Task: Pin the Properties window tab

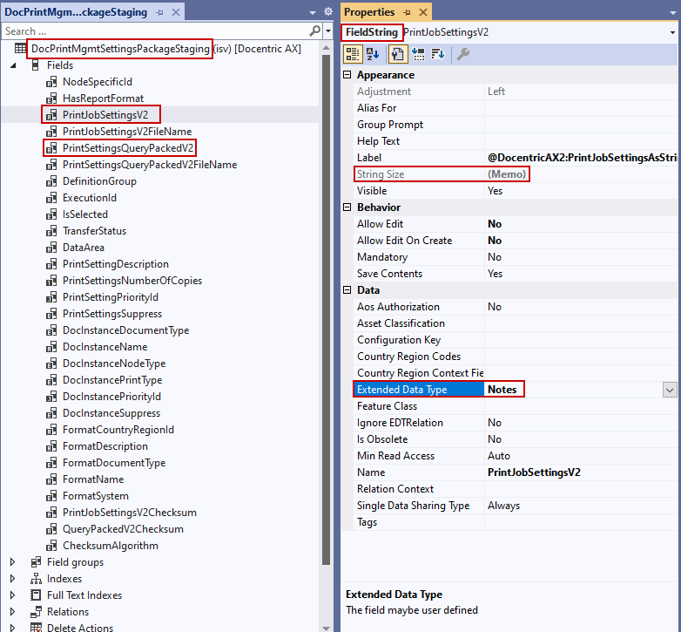Action: pos(407,12)
